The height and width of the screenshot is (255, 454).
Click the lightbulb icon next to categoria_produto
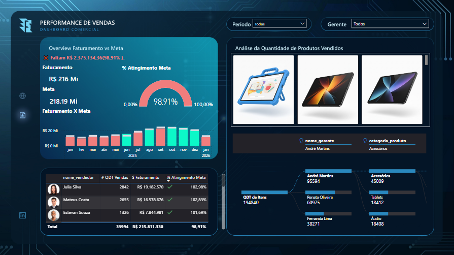tap(365, 141)
